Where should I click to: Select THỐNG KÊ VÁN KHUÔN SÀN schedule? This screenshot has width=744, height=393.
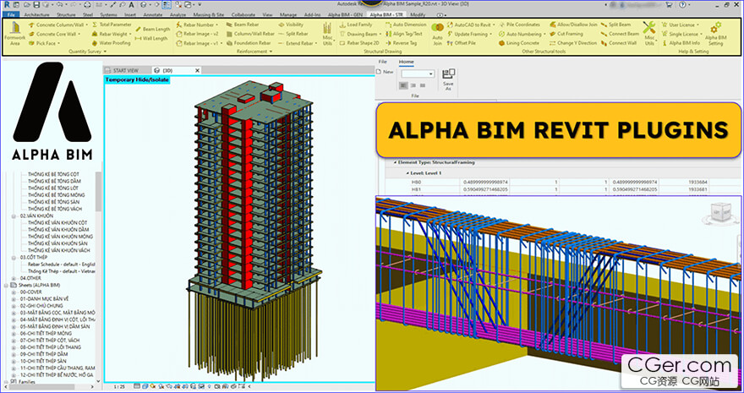(x=57, y=243)
